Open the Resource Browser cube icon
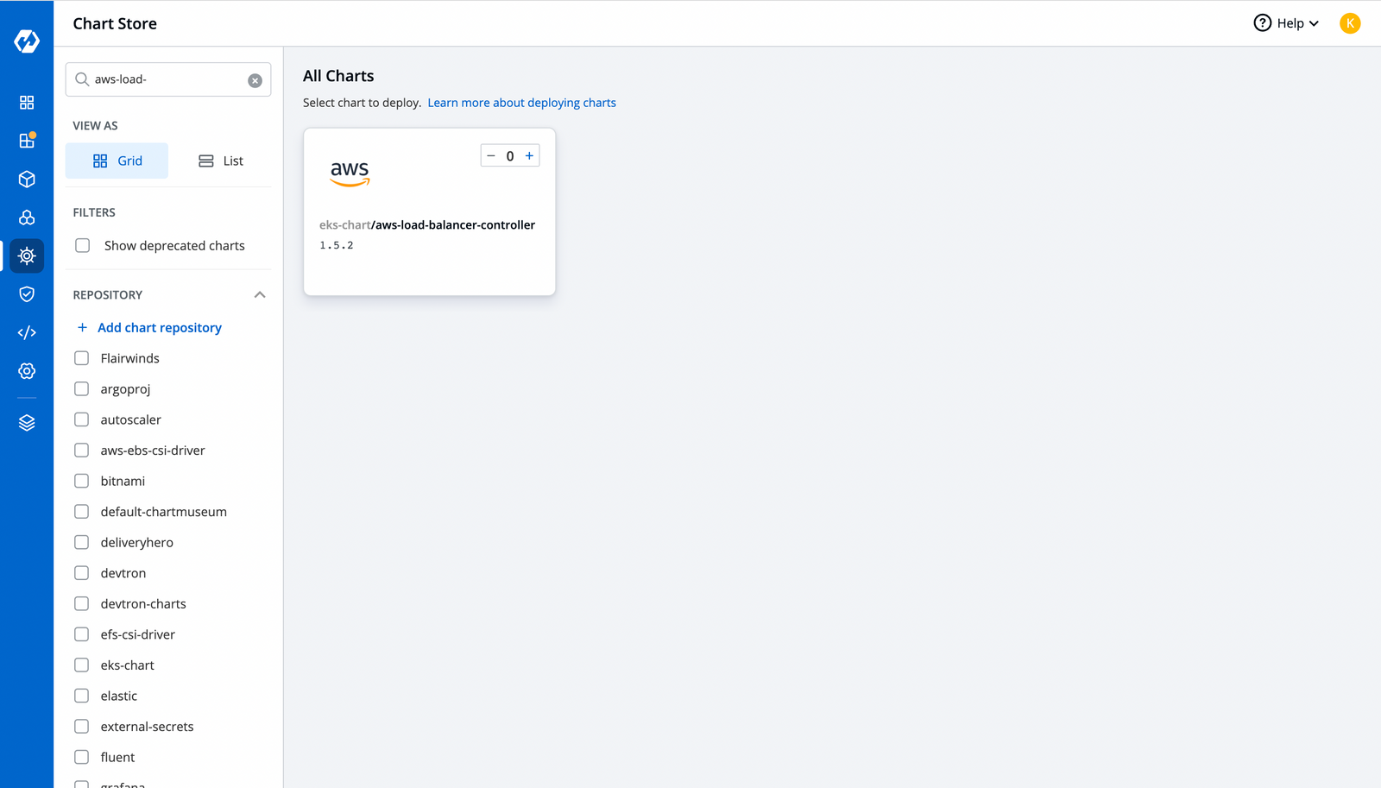The width and height of the screenshot is (1381, 788). pos(27,179)
